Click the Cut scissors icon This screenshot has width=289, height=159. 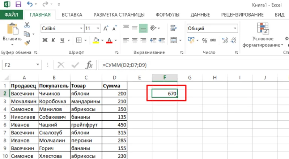27,25
